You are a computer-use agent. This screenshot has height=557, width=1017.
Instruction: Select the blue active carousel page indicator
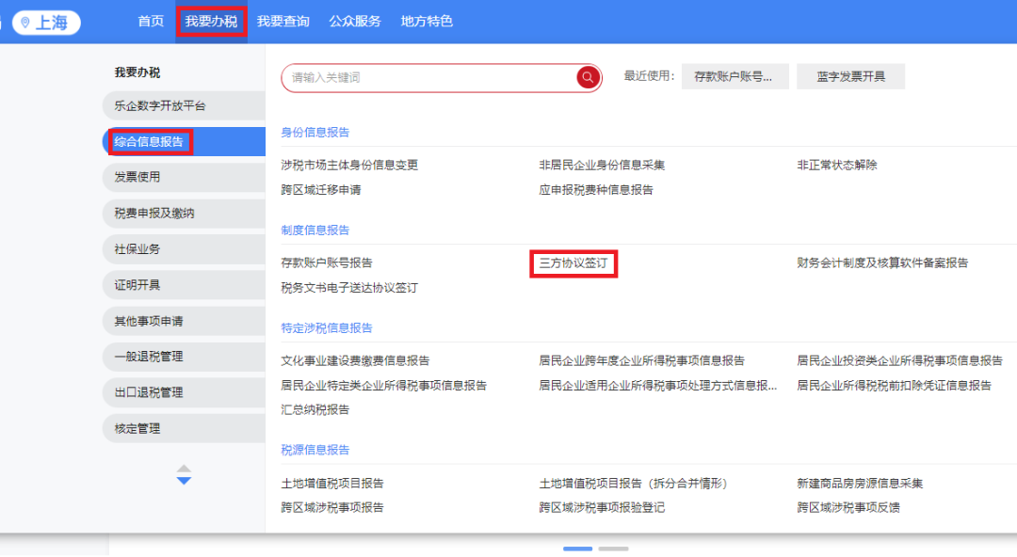click(577, 549)
